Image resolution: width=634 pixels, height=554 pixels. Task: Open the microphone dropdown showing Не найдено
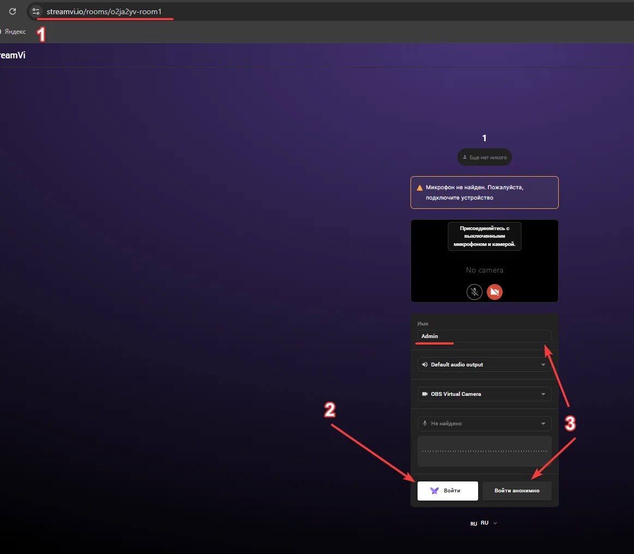[x=485, y=423]
